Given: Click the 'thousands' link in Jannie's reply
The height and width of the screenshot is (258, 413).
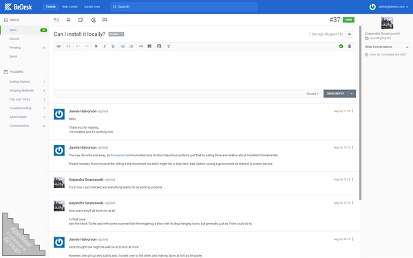Looking at the screenshot, I should pos(118,155).
